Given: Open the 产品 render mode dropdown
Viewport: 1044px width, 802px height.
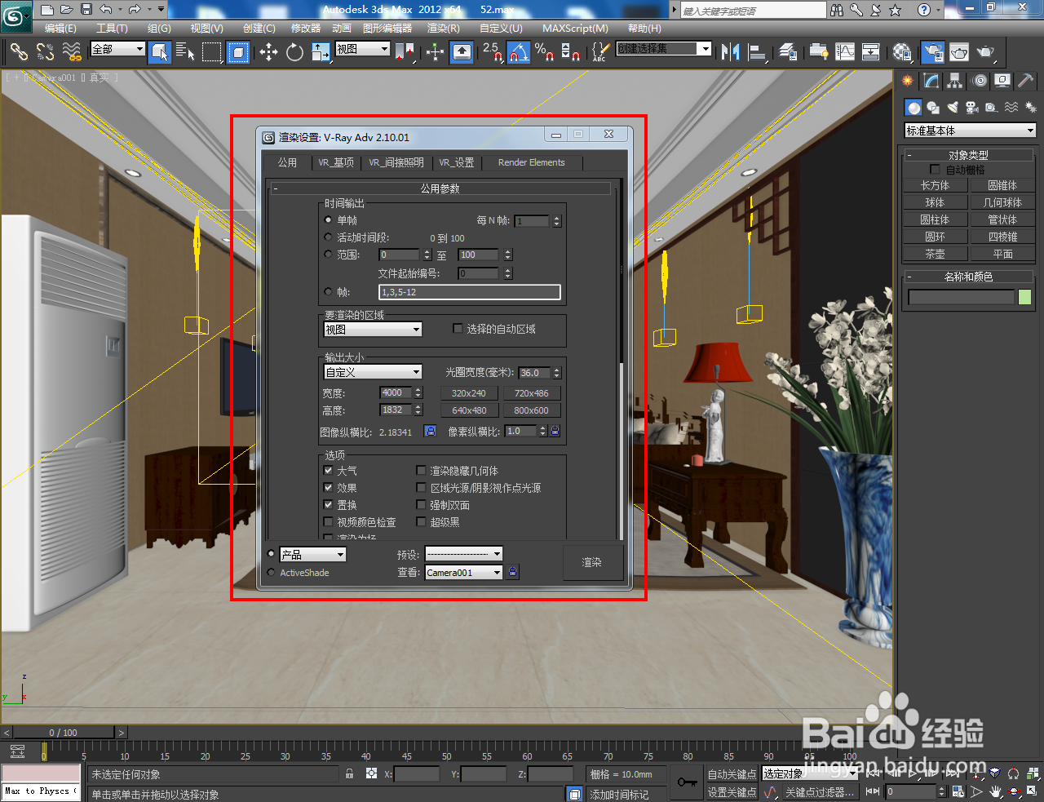Looking at the screenshot, I should (x=313, y=555).
